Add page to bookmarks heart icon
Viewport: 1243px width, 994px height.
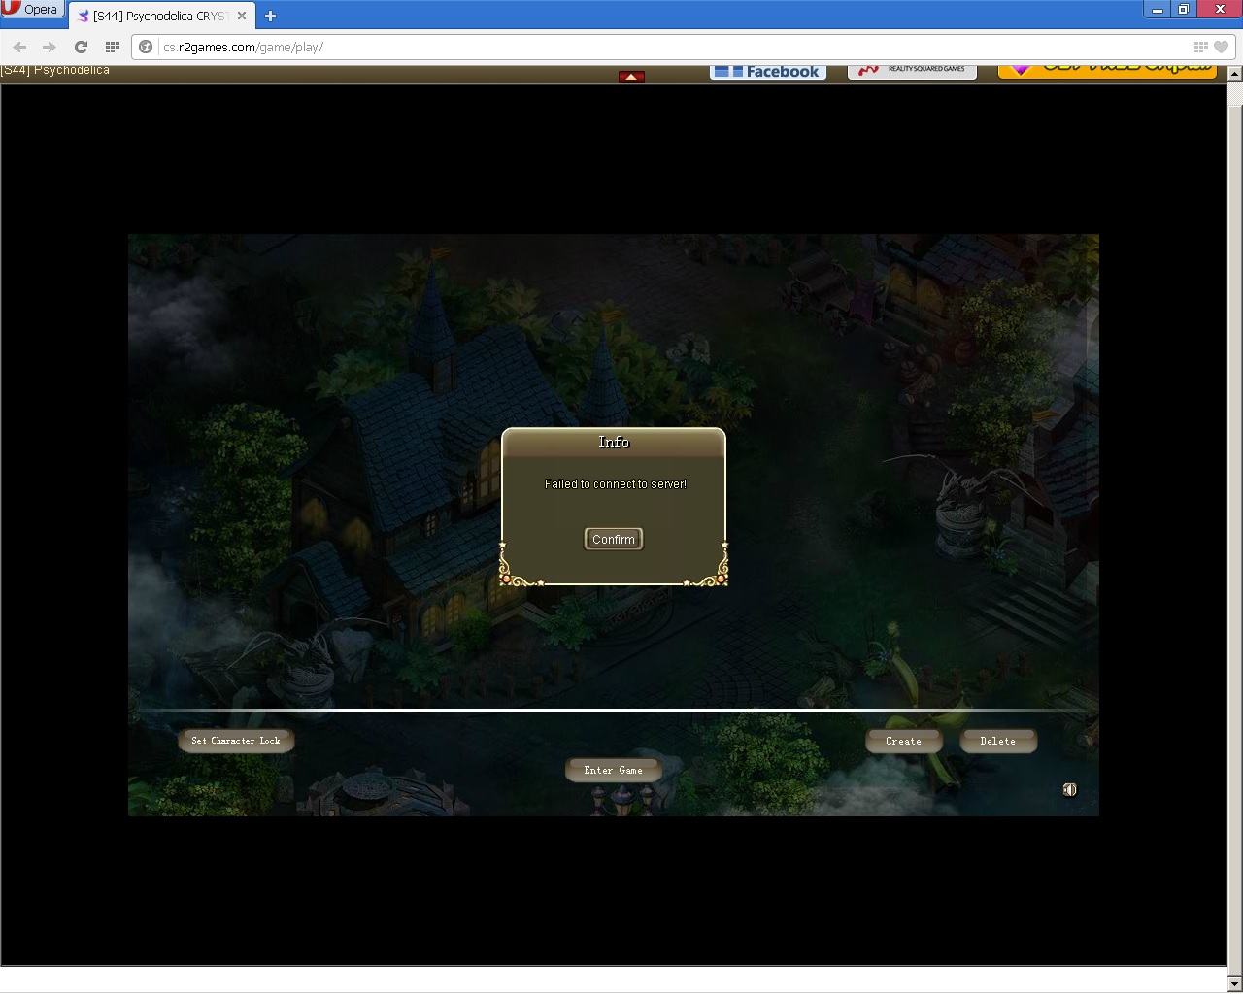coord(1222,47)
